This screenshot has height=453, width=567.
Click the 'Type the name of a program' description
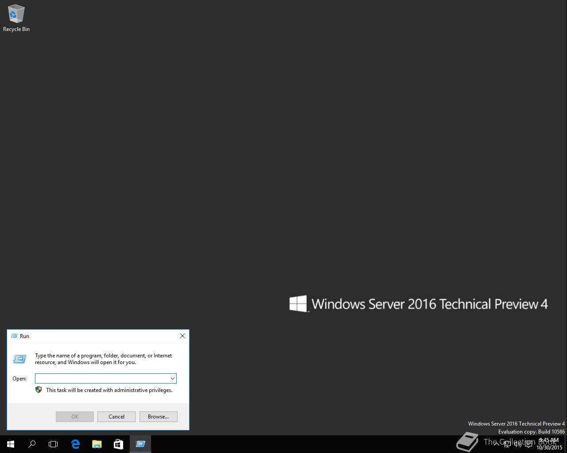104,359
